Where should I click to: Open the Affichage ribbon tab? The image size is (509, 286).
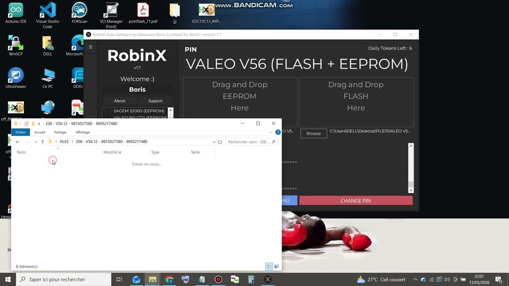pos(83,132)
